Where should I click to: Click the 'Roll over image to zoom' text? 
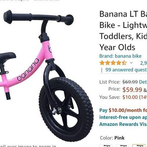(x=28, y=146)
